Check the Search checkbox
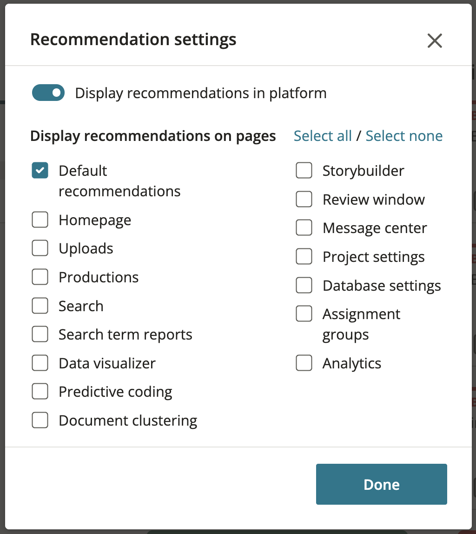The height and width of the screenshot is (534, 476). pyautogui.click(x=40, y=305)
